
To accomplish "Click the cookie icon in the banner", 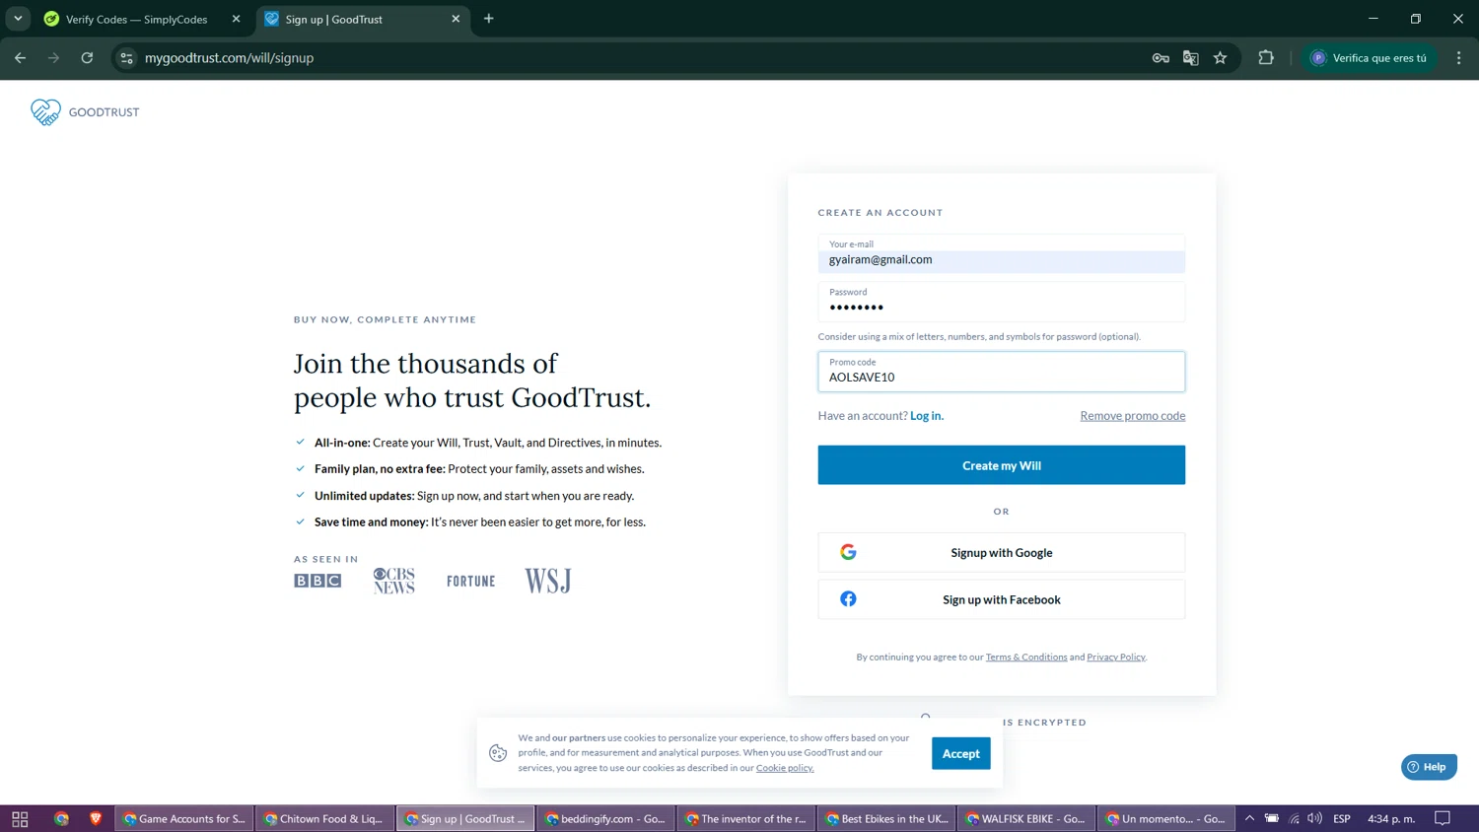I will click(498, 753).
